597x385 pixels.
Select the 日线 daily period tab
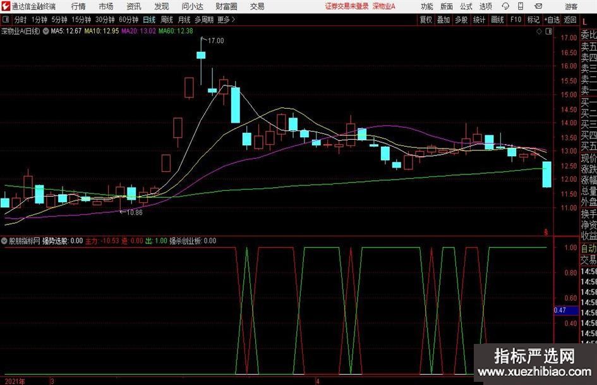(x=149, y=20)
